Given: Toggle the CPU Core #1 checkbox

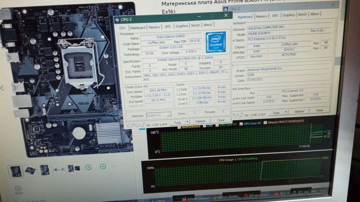Looking at the screenshot, I should coord(217,125).
